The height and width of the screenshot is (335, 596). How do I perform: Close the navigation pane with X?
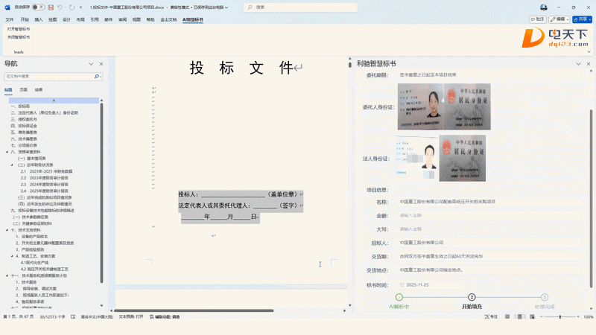coord(101,64)
